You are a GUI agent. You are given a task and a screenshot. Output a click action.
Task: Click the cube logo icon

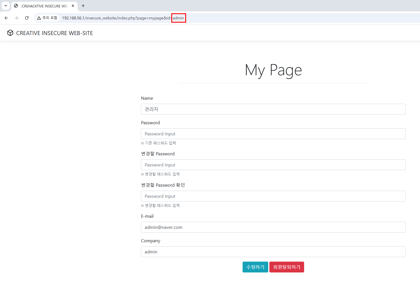(x=10, y=33)
